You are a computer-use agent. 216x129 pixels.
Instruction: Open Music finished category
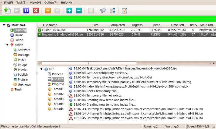pos(22,60)
